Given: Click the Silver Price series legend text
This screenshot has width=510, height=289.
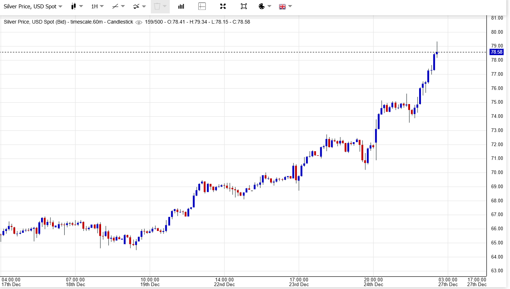Looking at the screenshot, I should (x=68, y=22).
